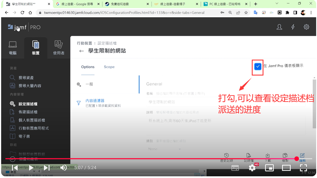Skip to the next video

coord(47,167)
